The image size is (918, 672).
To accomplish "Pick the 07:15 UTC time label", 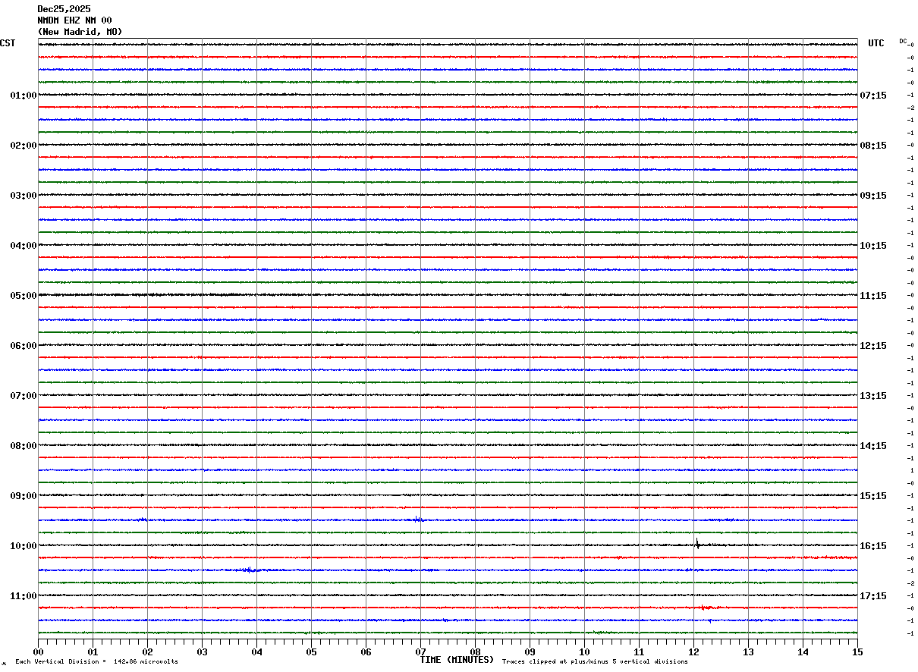I will pos(873,96).
